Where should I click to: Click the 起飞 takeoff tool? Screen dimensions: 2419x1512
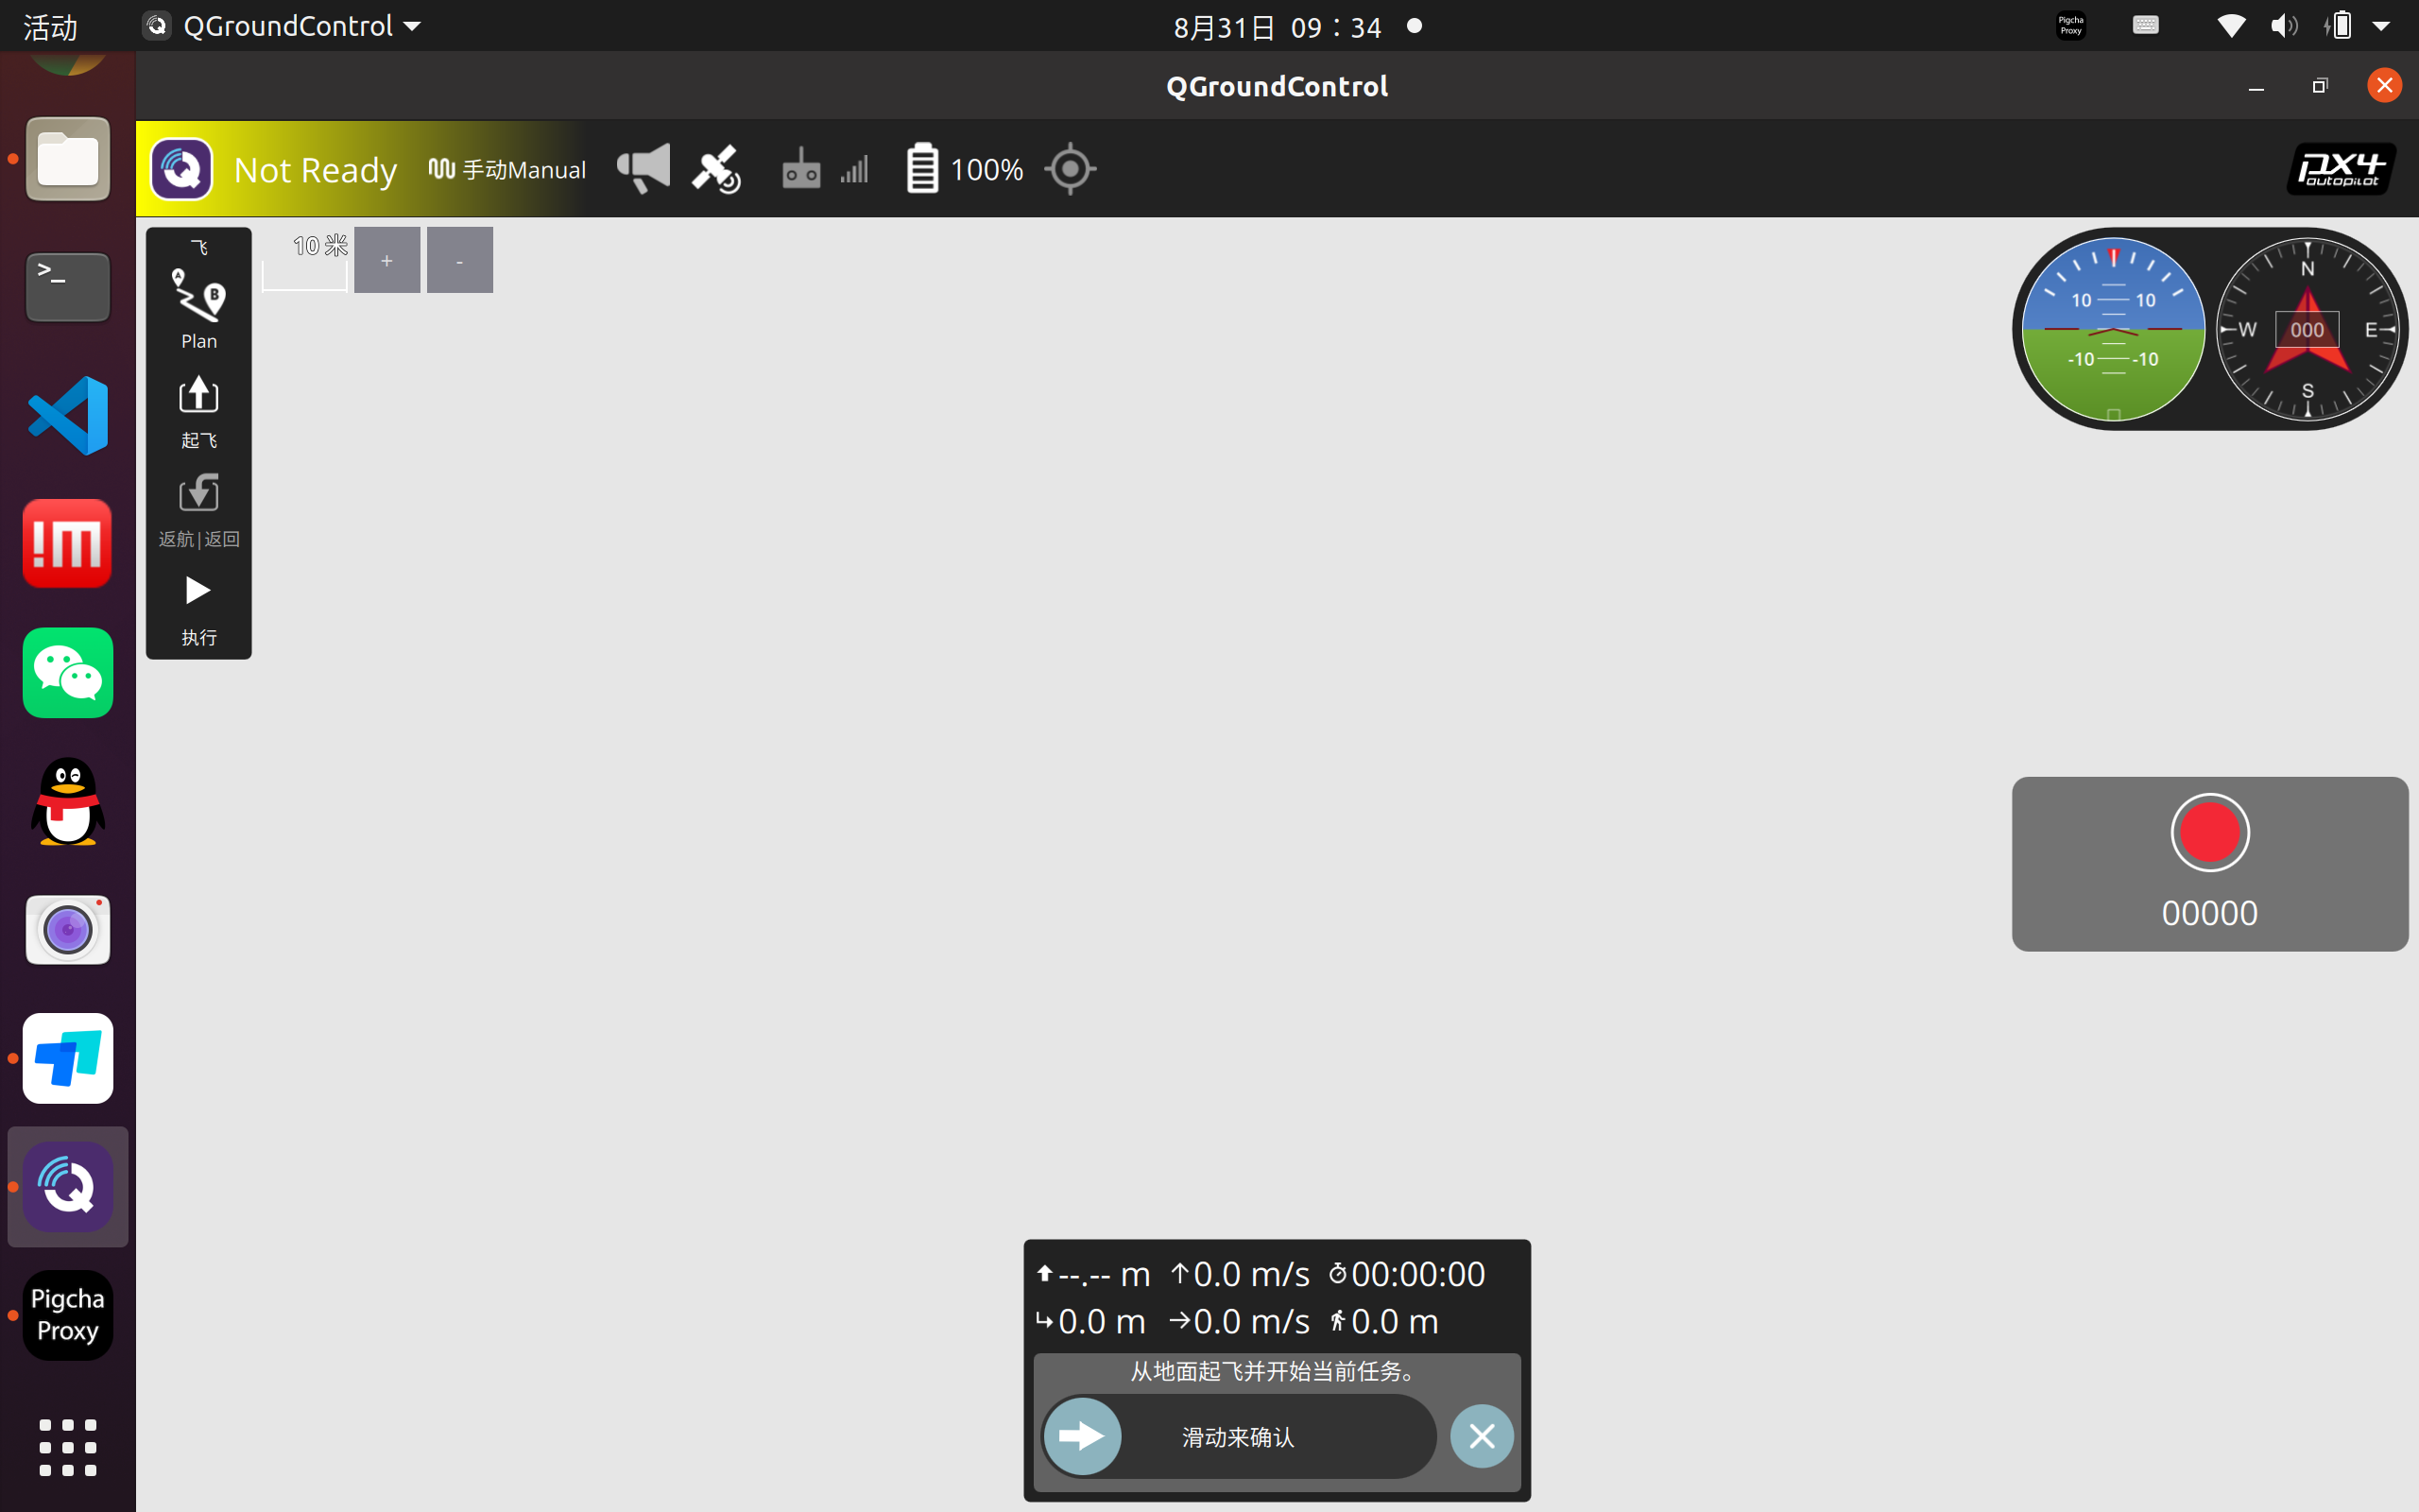pos(197,411)
